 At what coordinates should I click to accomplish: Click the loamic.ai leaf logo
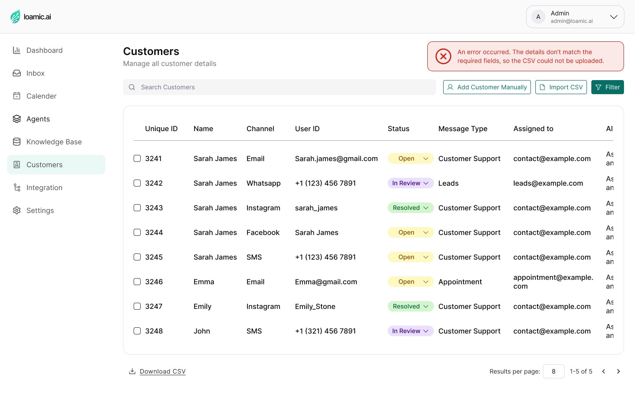pyautogui.click(x=15, y=17)
